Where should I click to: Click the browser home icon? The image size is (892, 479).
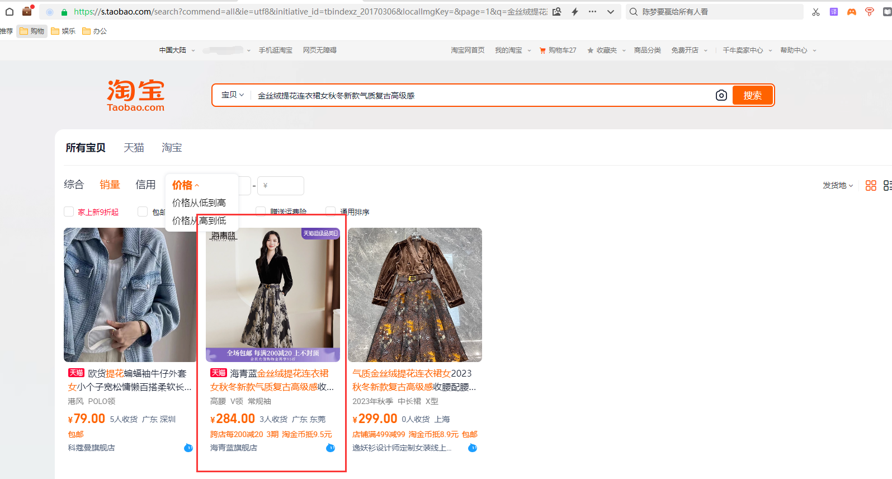[10, 12]
